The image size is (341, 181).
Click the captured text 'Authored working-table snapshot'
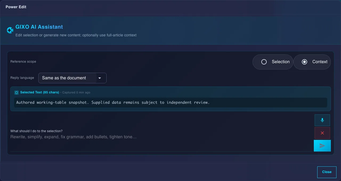click(x=53, y=102)
